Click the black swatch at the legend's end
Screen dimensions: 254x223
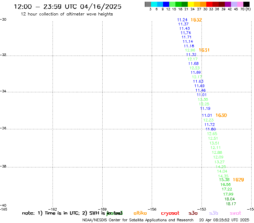[x=246, y=4]
